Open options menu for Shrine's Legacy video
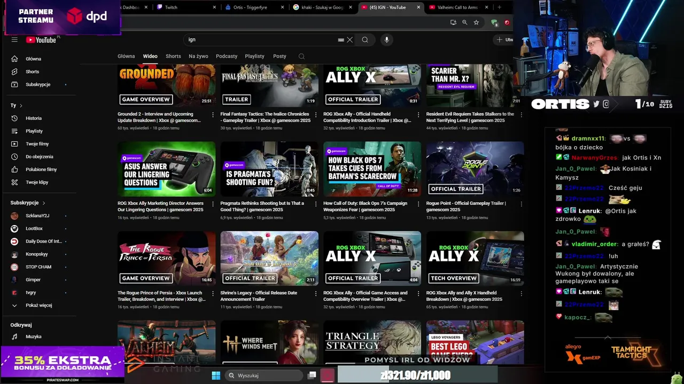 coord(316,294)
